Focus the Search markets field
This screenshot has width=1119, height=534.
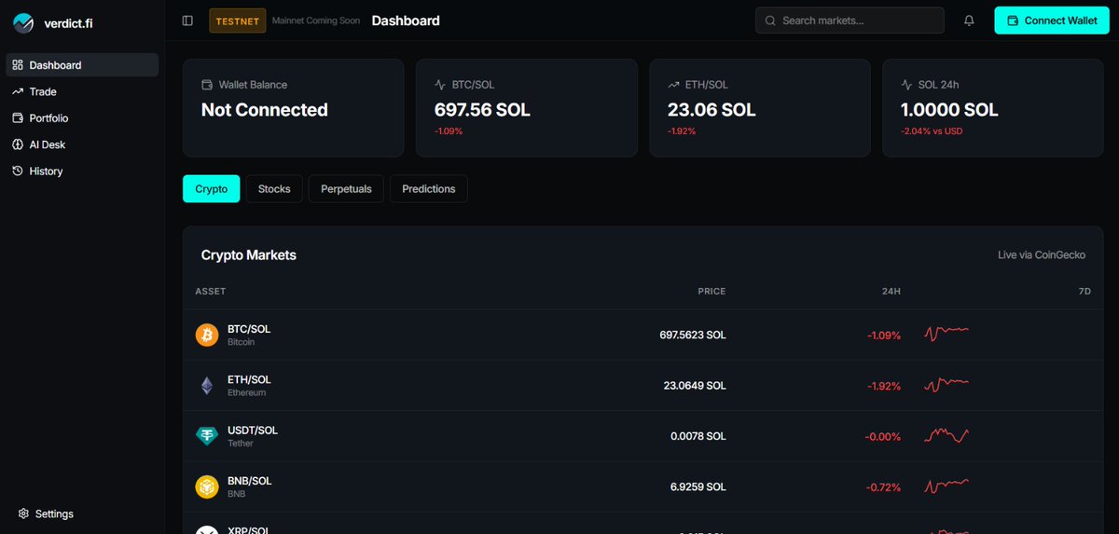tap(850, 21)
